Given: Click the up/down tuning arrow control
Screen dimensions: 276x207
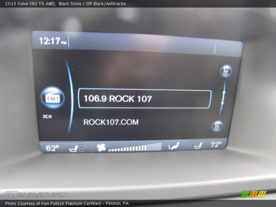Looking at the screenshot, I should (x=223, y=98).
